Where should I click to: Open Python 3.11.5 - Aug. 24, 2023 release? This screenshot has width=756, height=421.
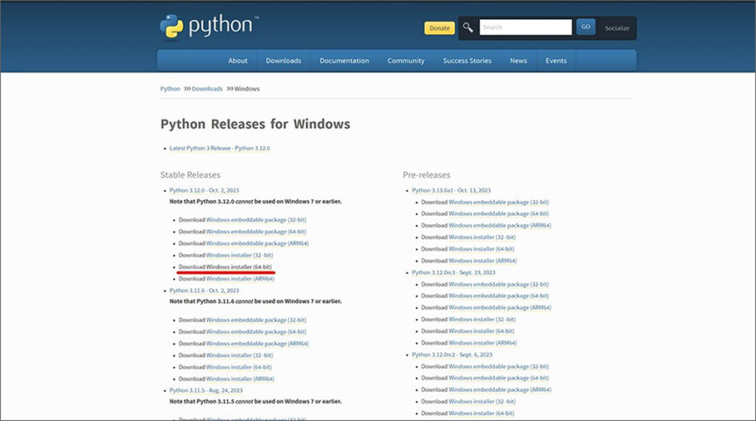pos(206,390)
